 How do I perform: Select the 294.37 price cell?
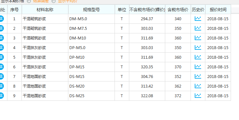pyautogui.click(x=147, y=19)
